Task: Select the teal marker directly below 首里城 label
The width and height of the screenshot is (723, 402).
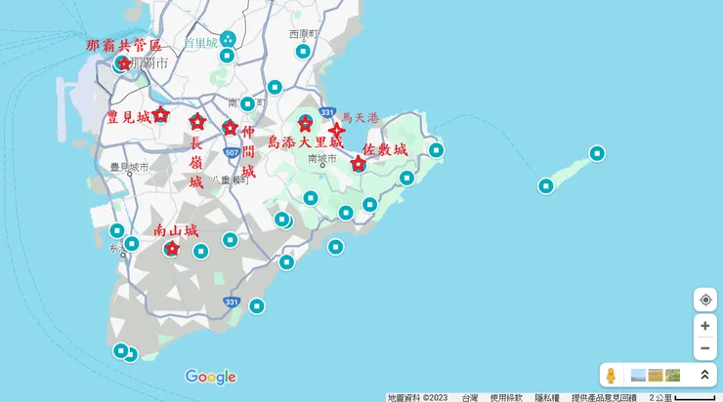Action: 227,57
